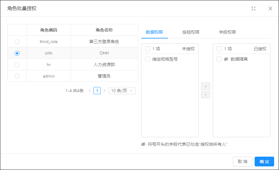
Task: Click the 数据隔离 label text
Action: [x=239, y=59]
